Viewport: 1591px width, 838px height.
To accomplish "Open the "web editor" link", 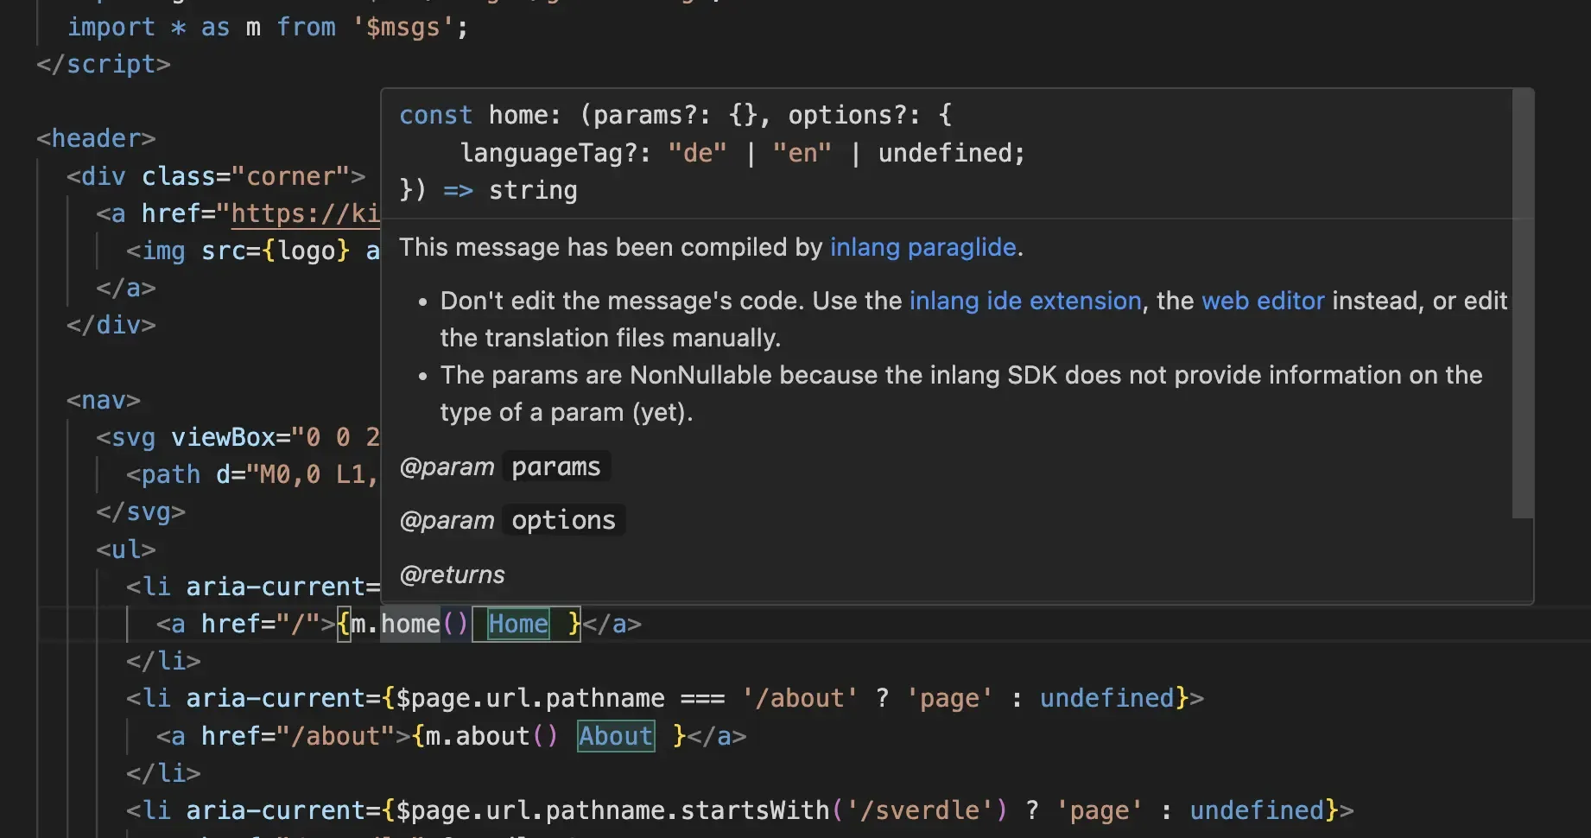I will coord(1262,301).
